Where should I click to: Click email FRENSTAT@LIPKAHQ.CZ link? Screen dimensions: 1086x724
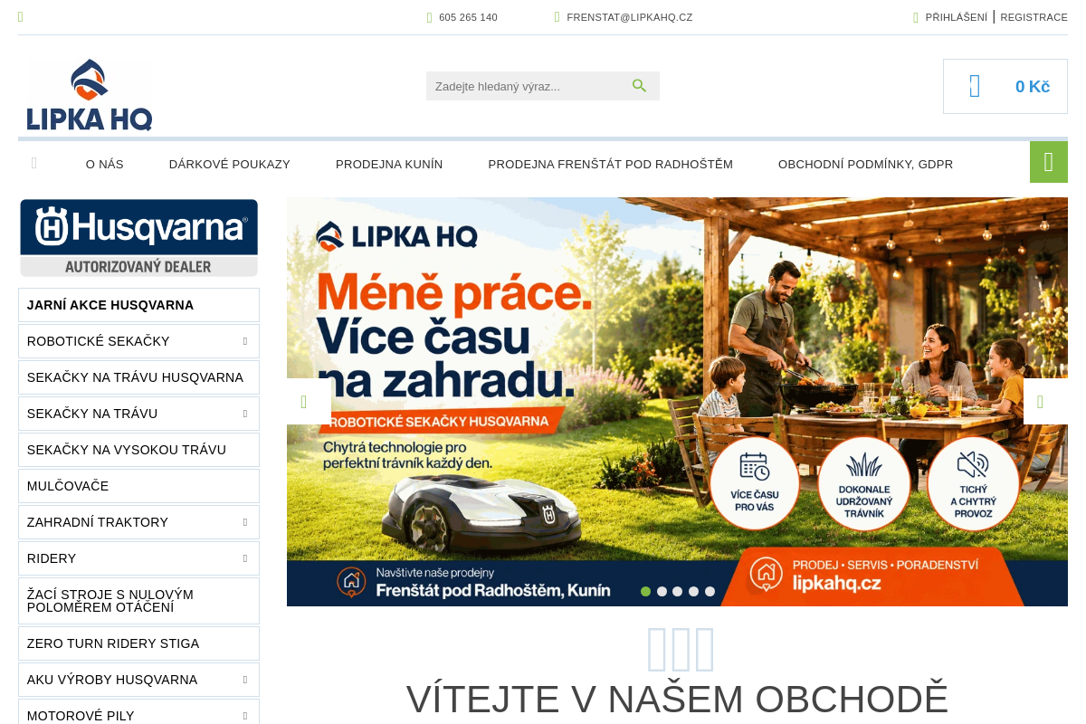629,17
